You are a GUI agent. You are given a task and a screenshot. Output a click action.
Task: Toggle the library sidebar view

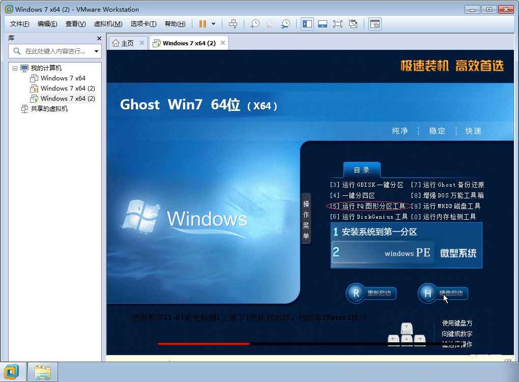[x=307, y=24]
